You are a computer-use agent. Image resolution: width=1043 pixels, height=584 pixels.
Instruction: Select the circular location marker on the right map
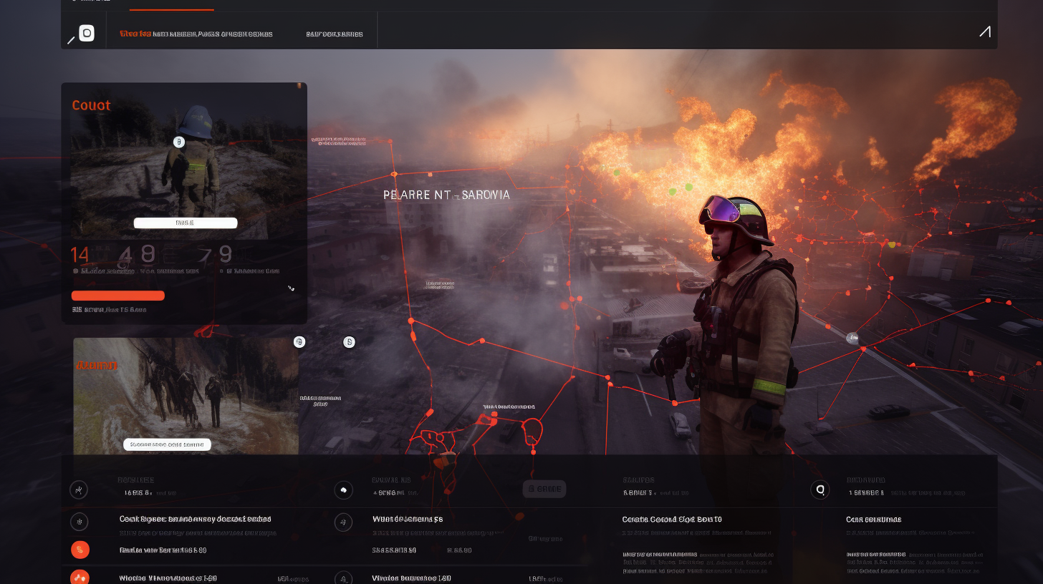(x=852, y=338)
